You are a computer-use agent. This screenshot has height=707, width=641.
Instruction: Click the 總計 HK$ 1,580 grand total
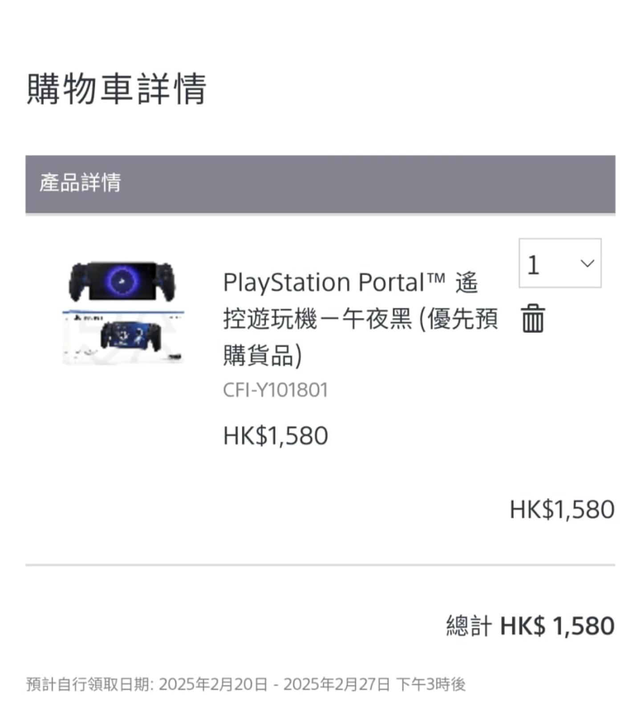click(530, 626)
